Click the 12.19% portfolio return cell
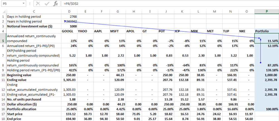Viewport: 279px width, 121px height. click(267, 46)
